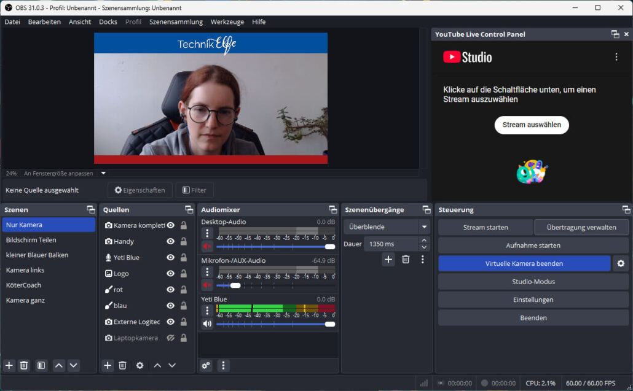Add a new scene with the plus icon

[9, 365]
